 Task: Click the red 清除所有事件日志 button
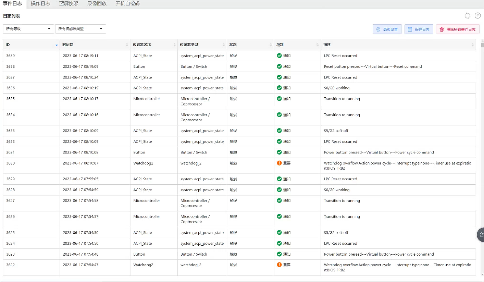coord(458,29)
